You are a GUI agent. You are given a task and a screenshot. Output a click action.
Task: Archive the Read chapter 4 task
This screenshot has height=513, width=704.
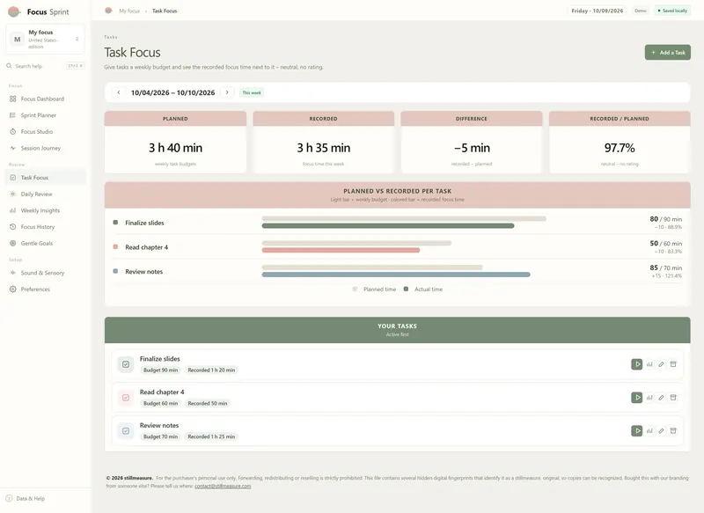(673, 398)
